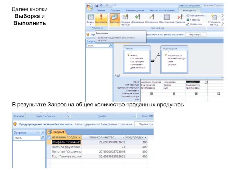The height and width of the screenshot is (171, 228).
Task: Choose Создание таблицы query type
Action: 125,20
